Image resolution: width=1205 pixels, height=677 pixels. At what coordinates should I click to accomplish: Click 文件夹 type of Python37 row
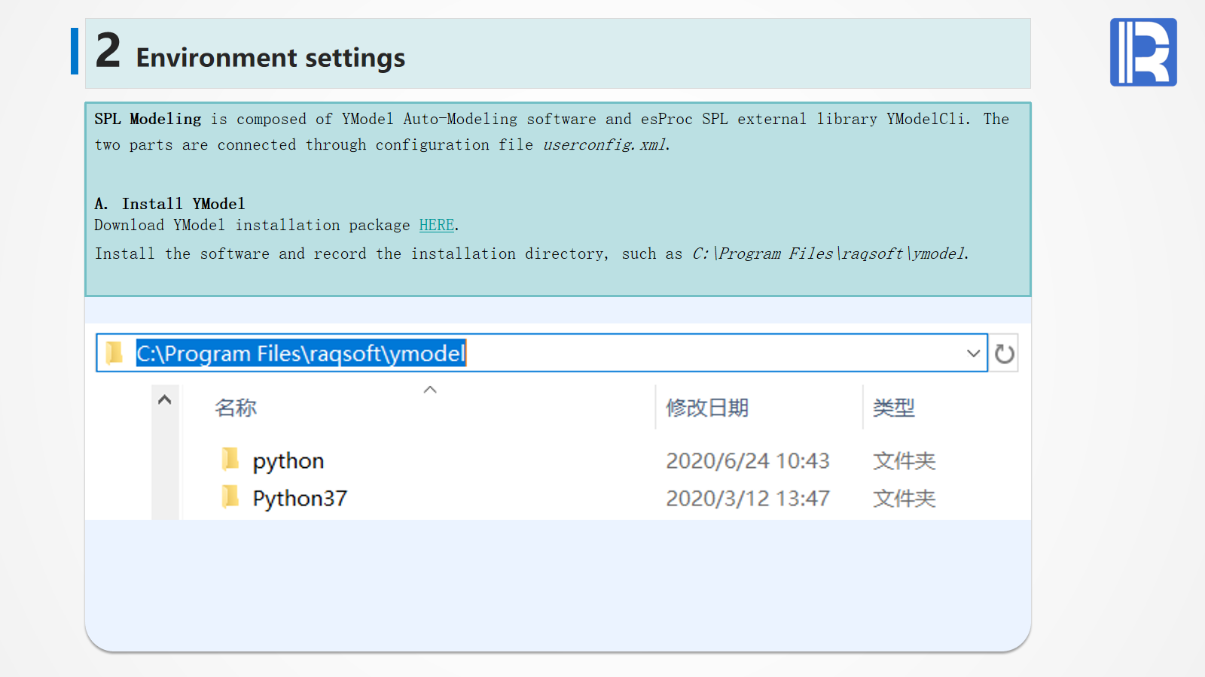[904, 499]
